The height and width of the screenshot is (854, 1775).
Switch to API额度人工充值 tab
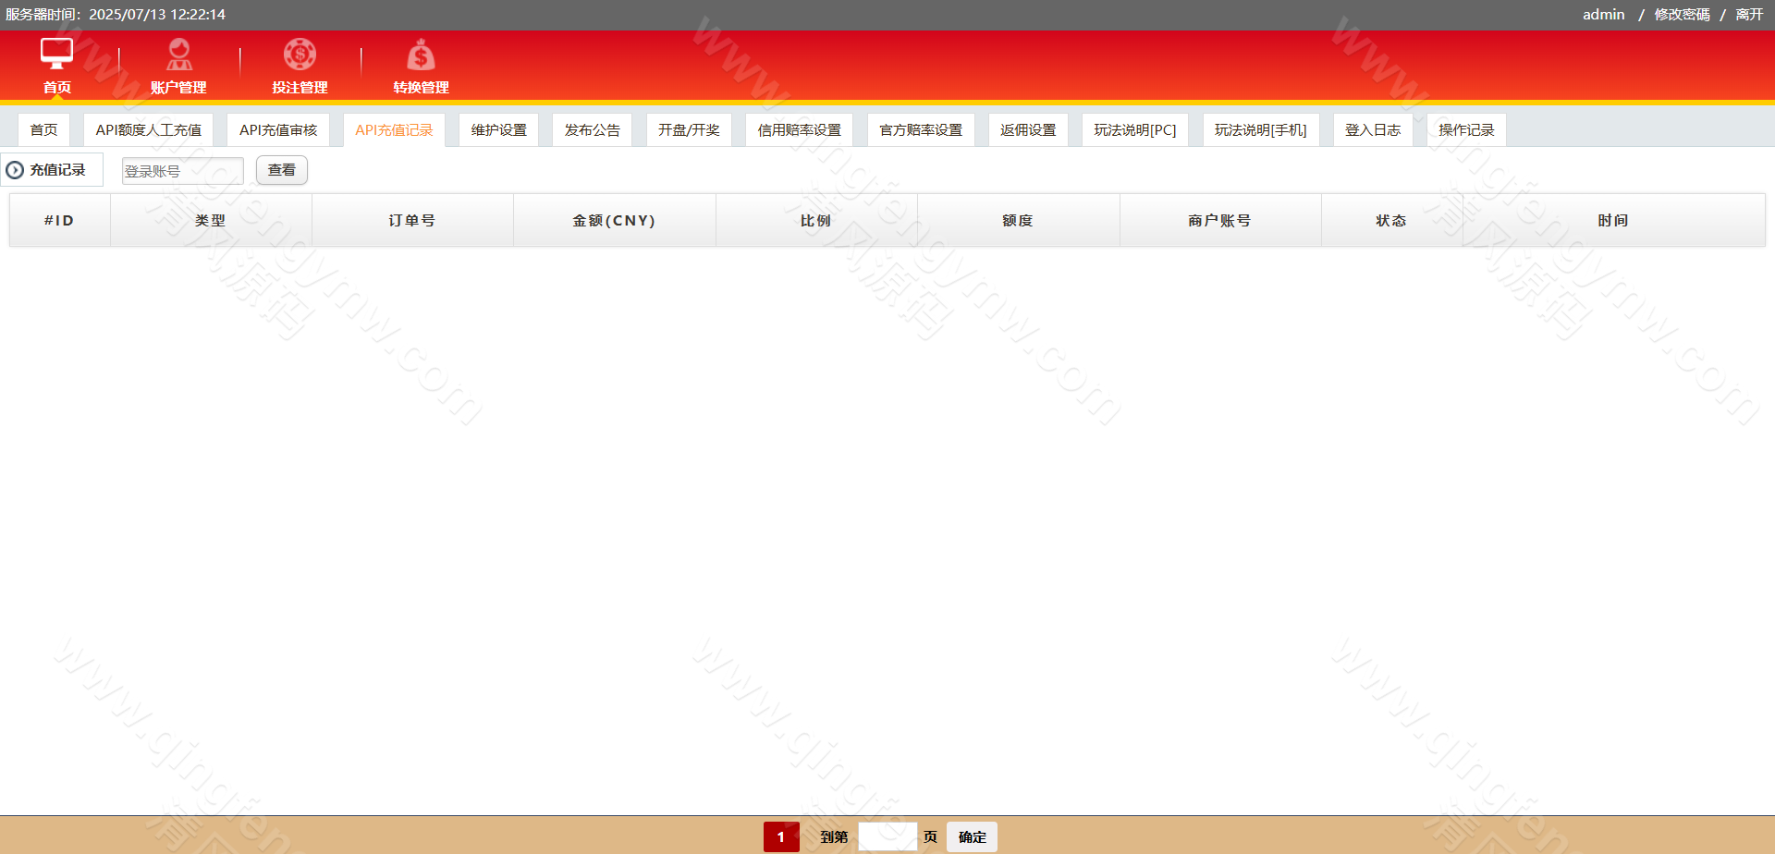(148, 130)
